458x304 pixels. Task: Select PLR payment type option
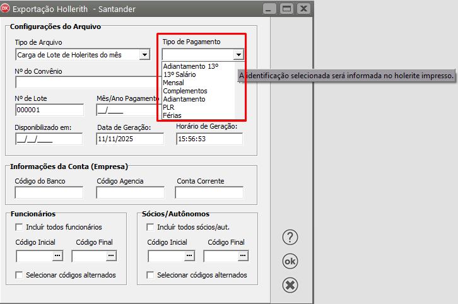coord(168,107)
